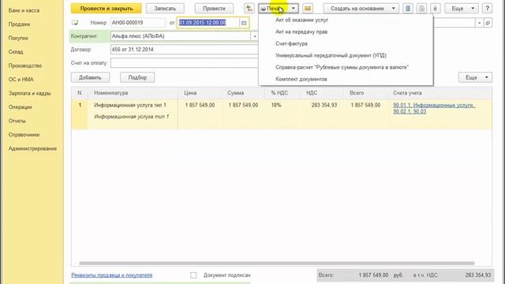The width and height of the screenshot is (505, 284).
Task: Open Реквизиты продавца и покупателя link
Action: coord(112,275)
